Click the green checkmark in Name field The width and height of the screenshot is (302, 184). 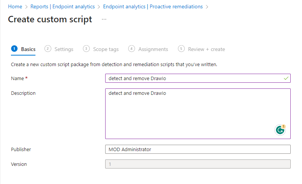286,78
